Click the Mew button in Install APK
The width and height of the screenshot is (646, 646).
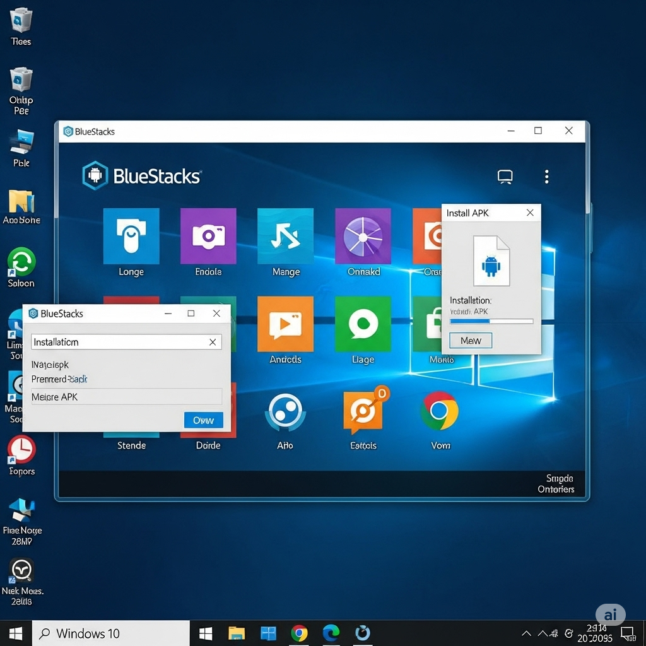(471, 340)
